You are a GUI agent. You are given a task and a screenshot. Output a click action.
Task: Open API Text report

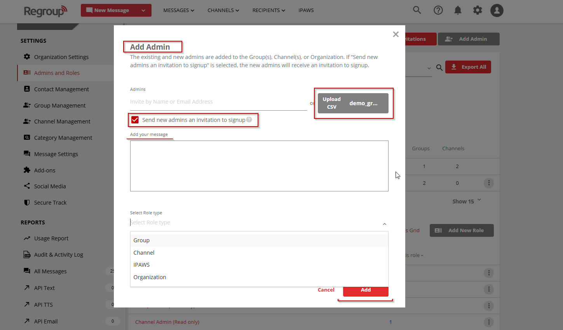coord(44,288)
